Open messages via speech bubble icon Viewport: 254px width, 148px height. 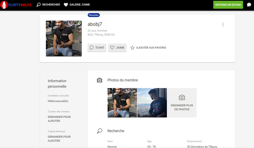pos(249,5)
